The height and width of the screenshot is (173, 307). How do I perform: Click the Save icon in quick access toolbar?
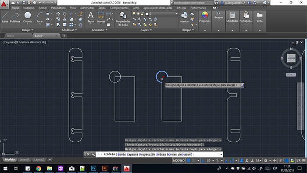point(24,3)
